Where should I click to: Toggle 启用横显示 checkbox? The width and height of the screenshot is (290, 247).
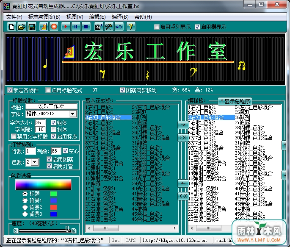coord(197,27)
